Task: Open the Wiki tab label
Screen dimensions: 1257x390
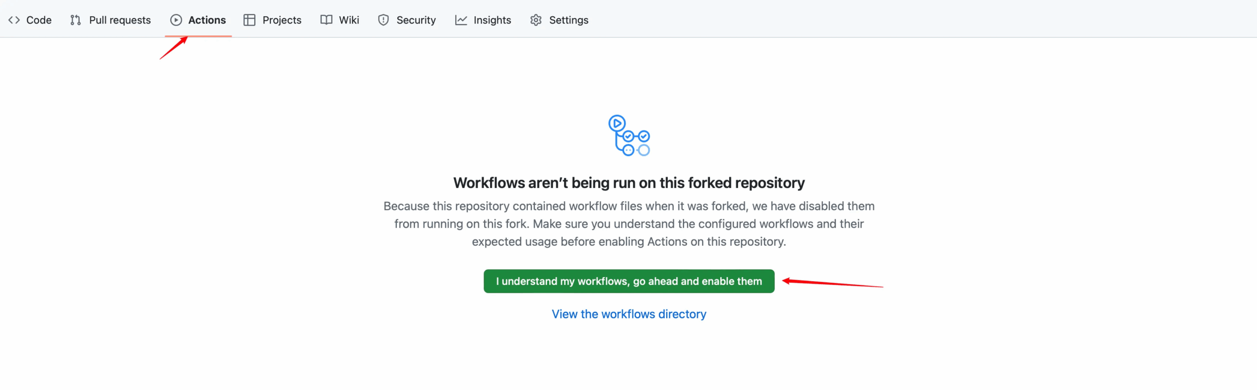Action: 349,20
